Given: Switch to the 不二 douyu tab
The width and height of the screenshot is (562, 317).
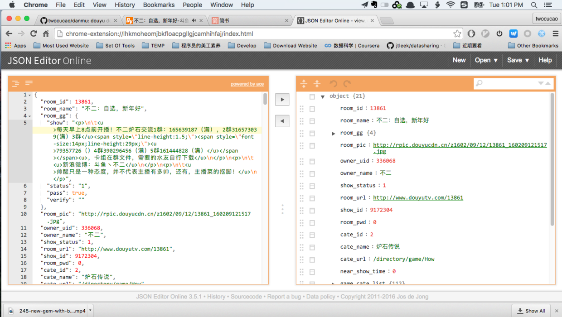Looking at the screenshot, I should coord(163,20).
